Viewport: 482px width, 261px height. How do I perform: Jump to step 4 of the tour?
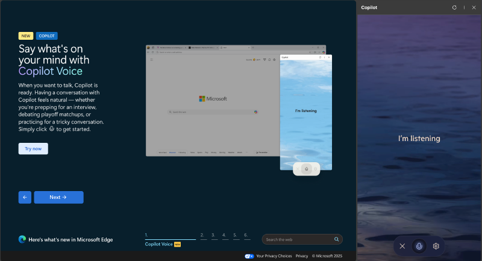click(x=225, y=236)
